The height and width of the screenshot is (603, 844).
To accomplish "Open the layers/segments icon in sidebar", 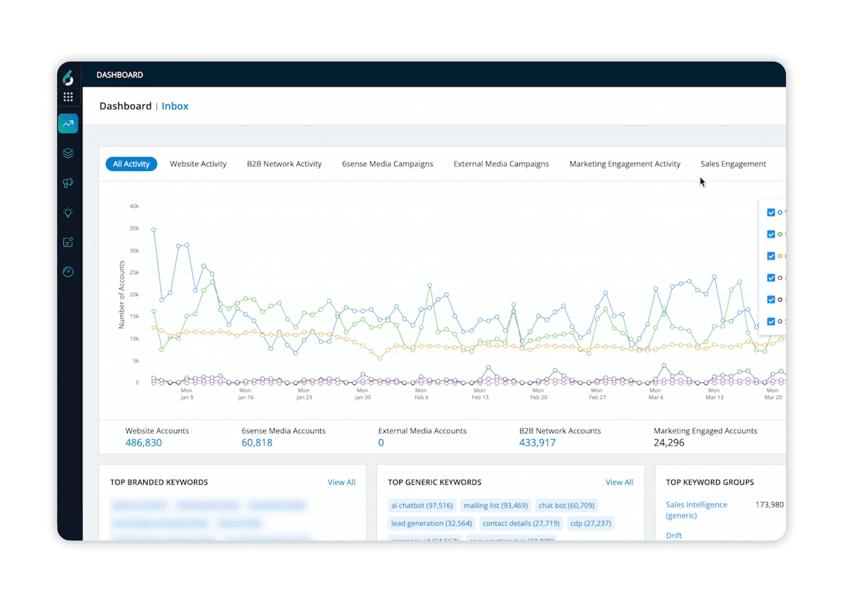I will tap(68, 153).
